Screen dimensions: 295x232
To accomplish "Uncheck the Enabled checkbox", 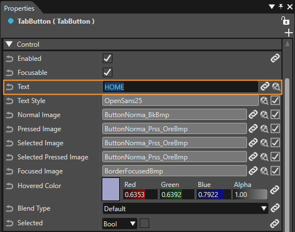I will pyautogui.click(x=107, y=58).
